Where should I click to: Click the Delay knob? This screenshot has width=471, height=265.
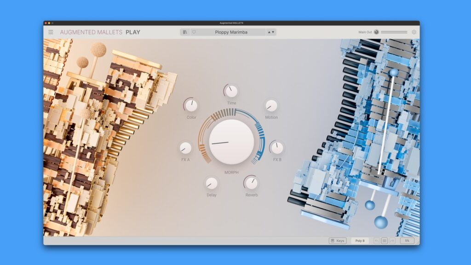(x=211, y=183)
